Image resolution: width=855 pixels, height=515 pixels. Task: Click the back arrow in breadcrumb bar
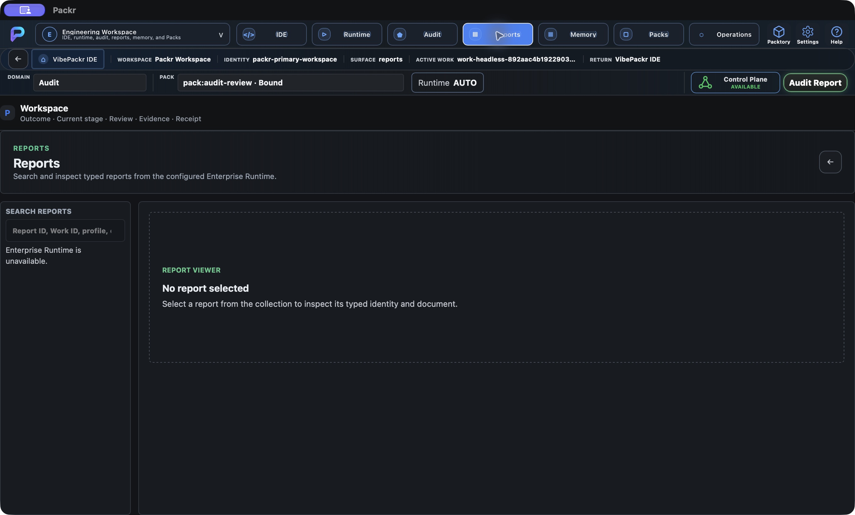[x=18, y=59]
